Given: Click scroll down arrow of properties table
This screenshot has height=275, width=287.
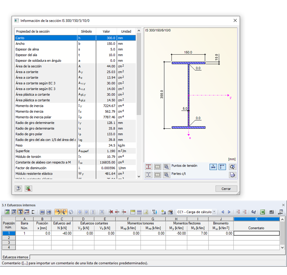Looking at the screenshot, I should coord(139,177).
